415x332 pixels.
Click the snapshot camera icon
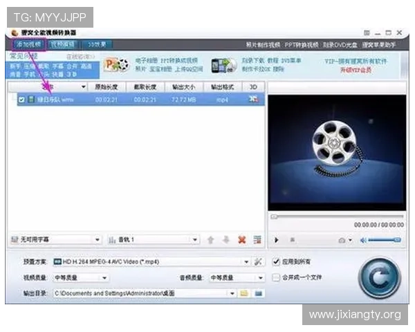tap(342, 240)
